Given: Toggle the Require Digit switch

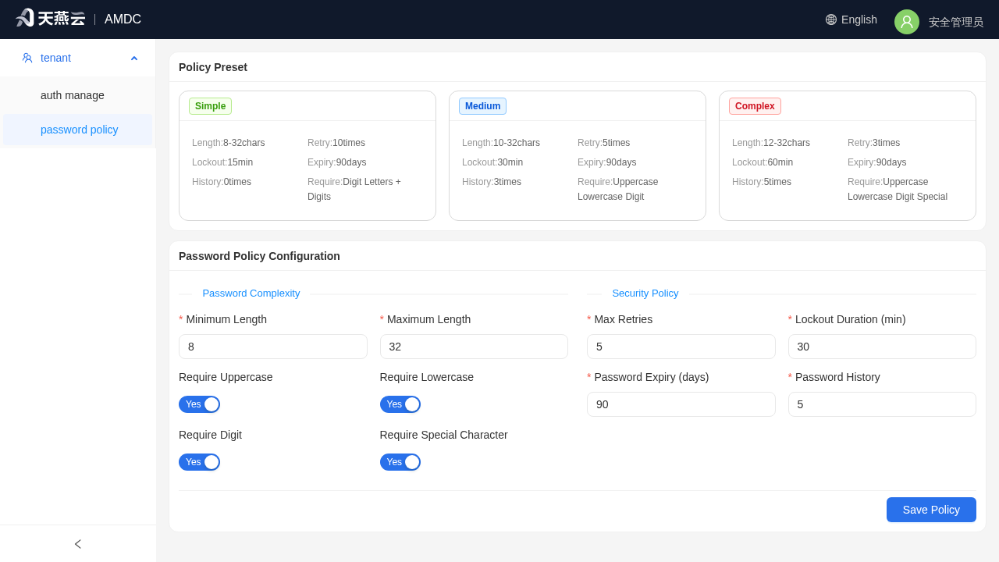Looking at the screenshot, I should click(x=199, y=462).
